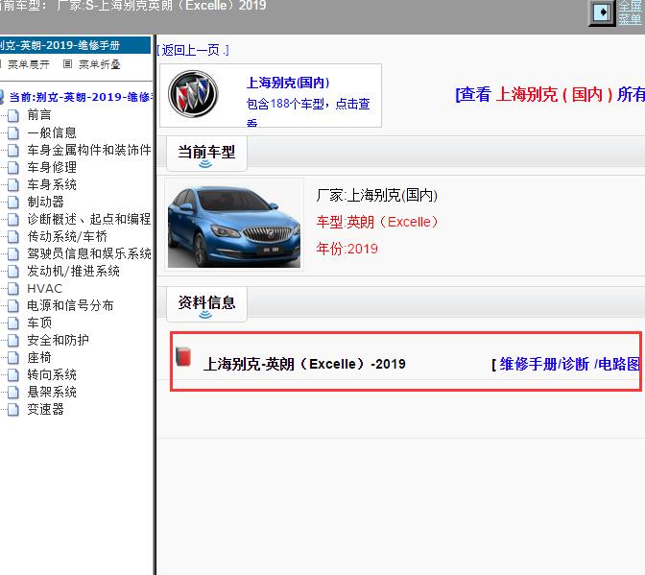Open 查看上海别克(国内)所有 link

click(x=550, y=94)
